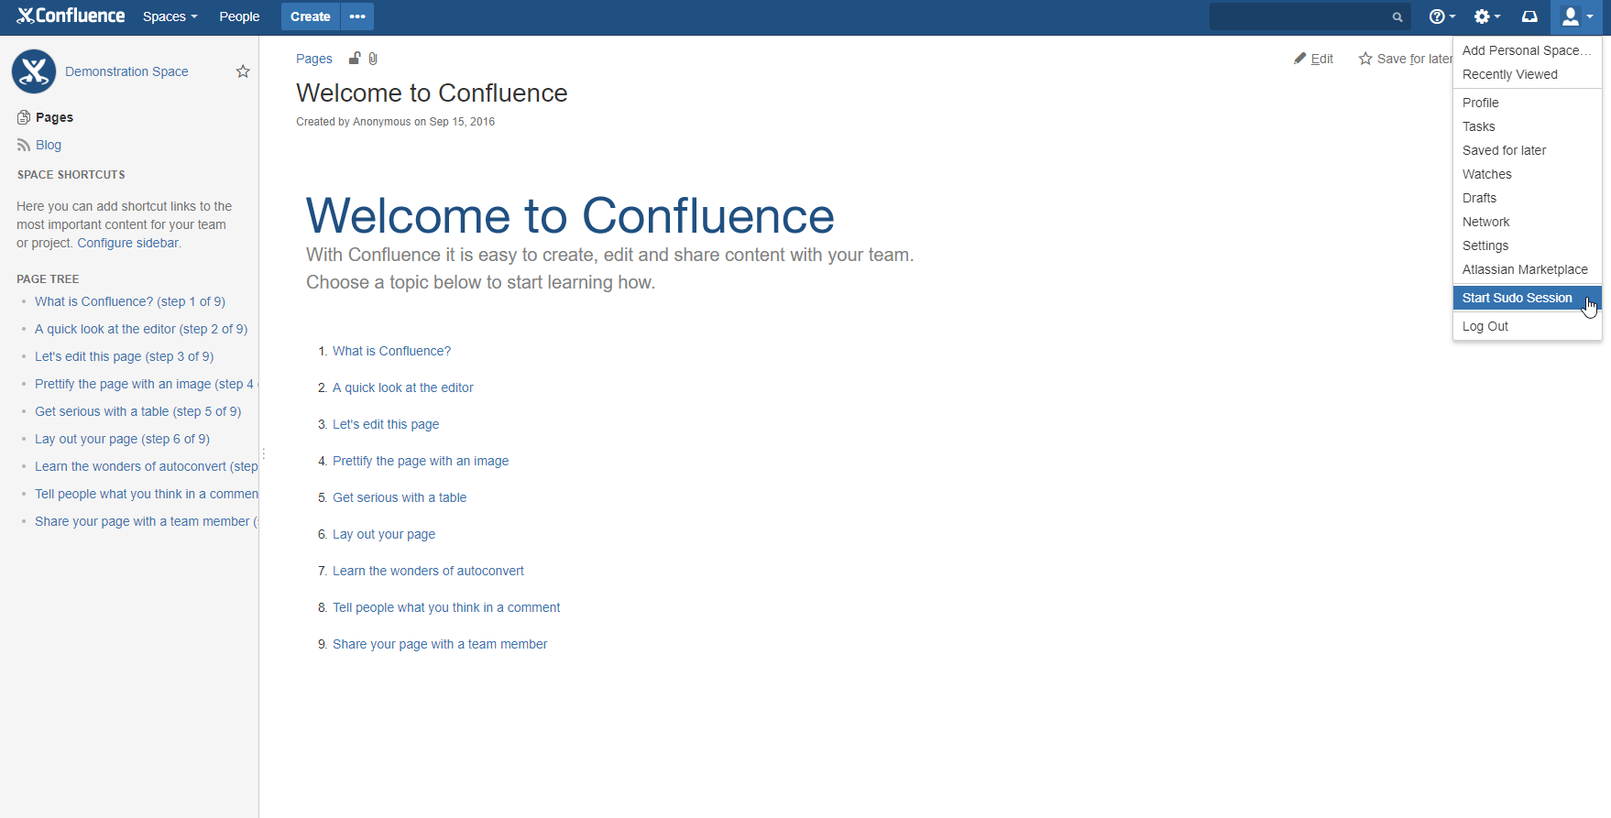
Task: Click Edit to edit the page
Action: point(1313,59)
